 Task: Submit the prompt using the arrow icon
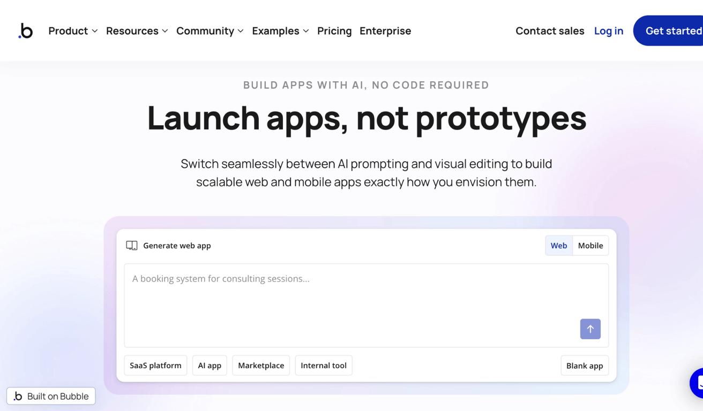point(590,329)
